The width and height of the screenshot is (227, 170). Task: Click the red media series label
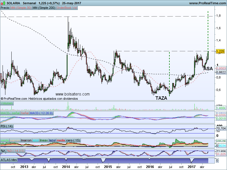pos(61,140)
